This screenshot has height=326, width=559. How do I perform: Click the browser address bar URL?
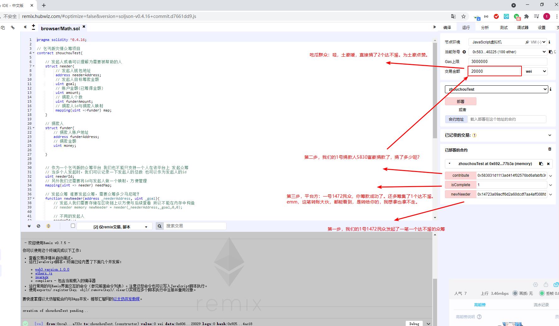point(109,16)
